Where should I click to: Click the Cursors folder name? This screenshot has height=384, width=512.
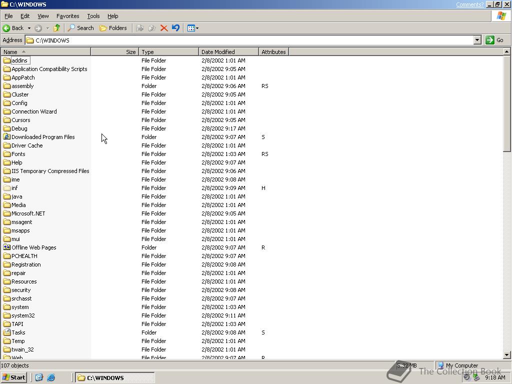tap(20, 120)
